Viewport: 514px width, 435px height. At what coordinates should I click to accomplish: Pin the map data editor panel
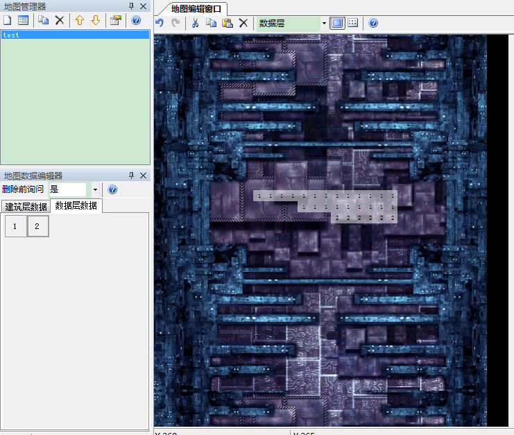tap(132, 176)
